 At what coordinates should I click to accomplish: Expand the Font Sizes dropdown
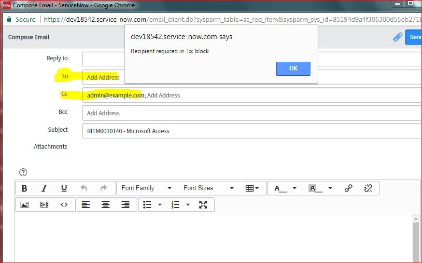tap(208, 188)
